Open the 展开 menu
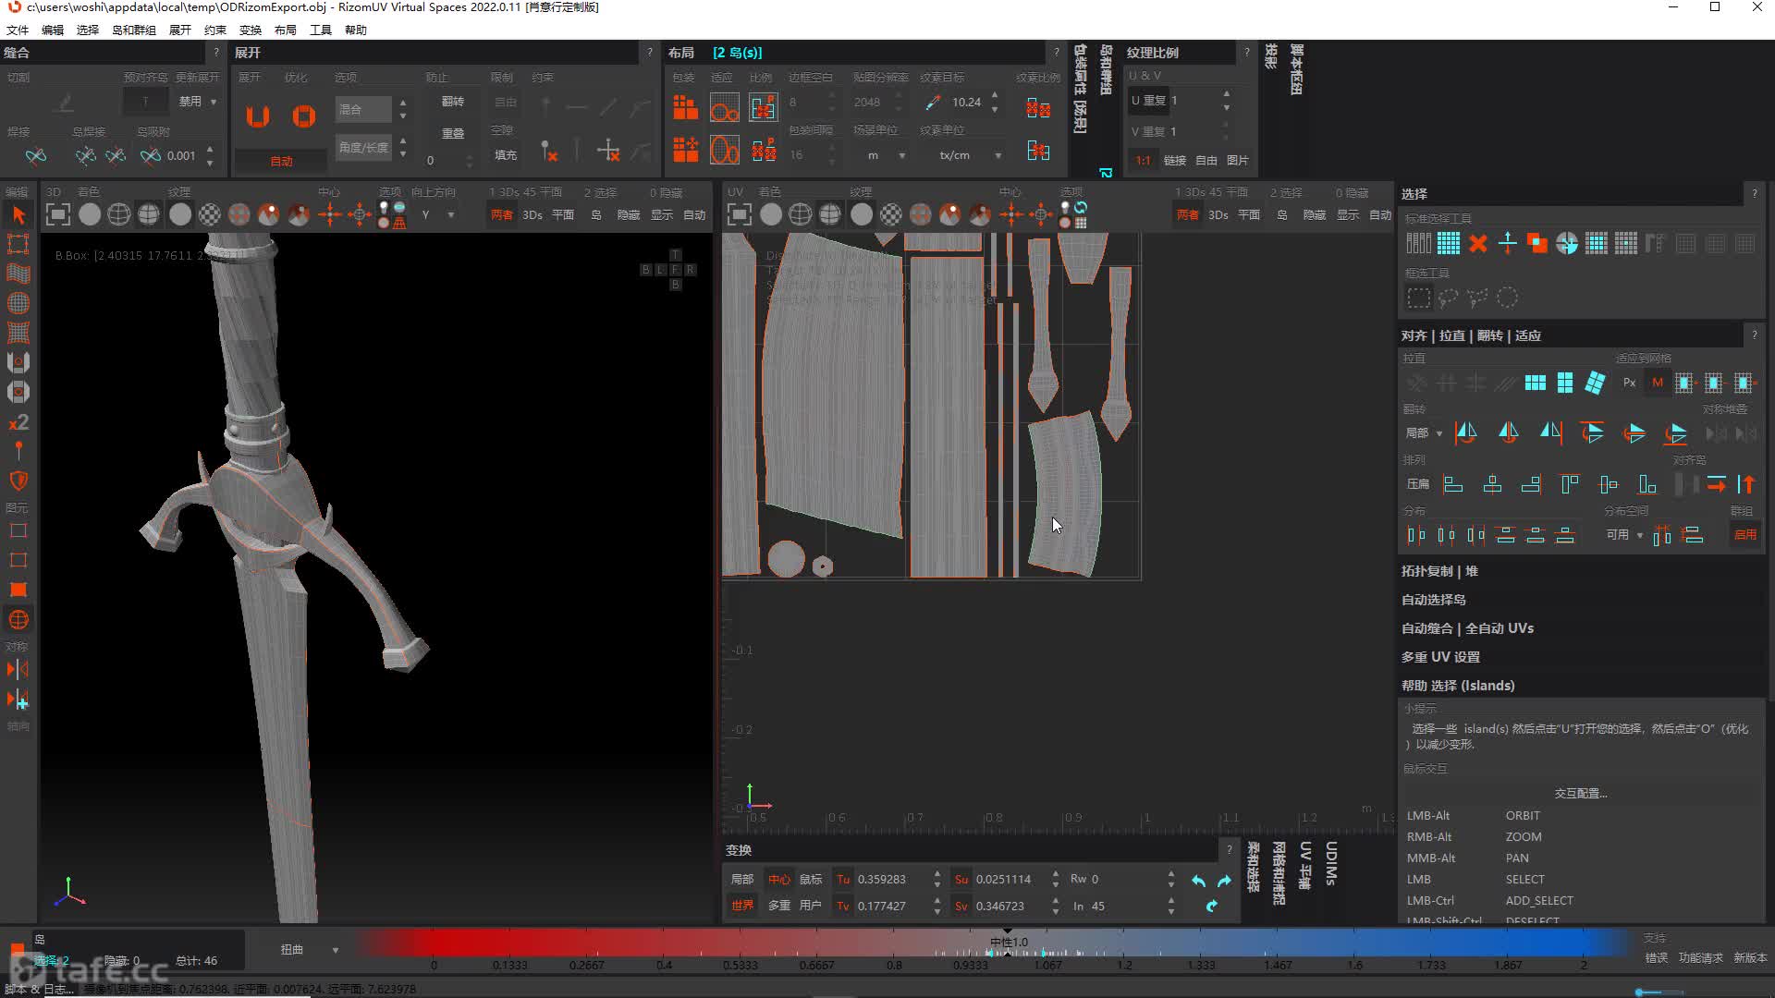 click(x=180, y=30)
